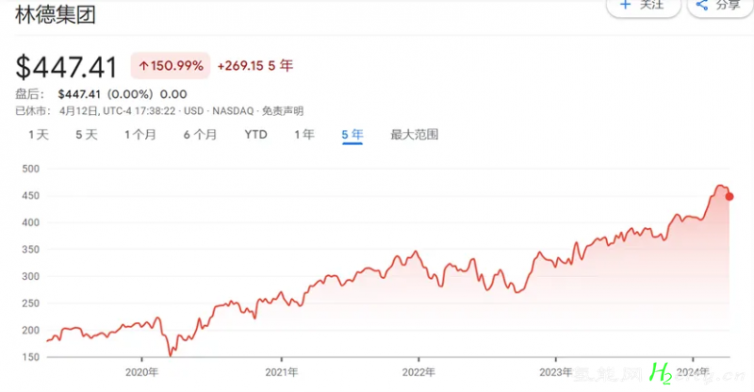754x392 pixels.
Task: Select the 1 年 range tab
Action: pyautogui.click(x=304, y=135)
